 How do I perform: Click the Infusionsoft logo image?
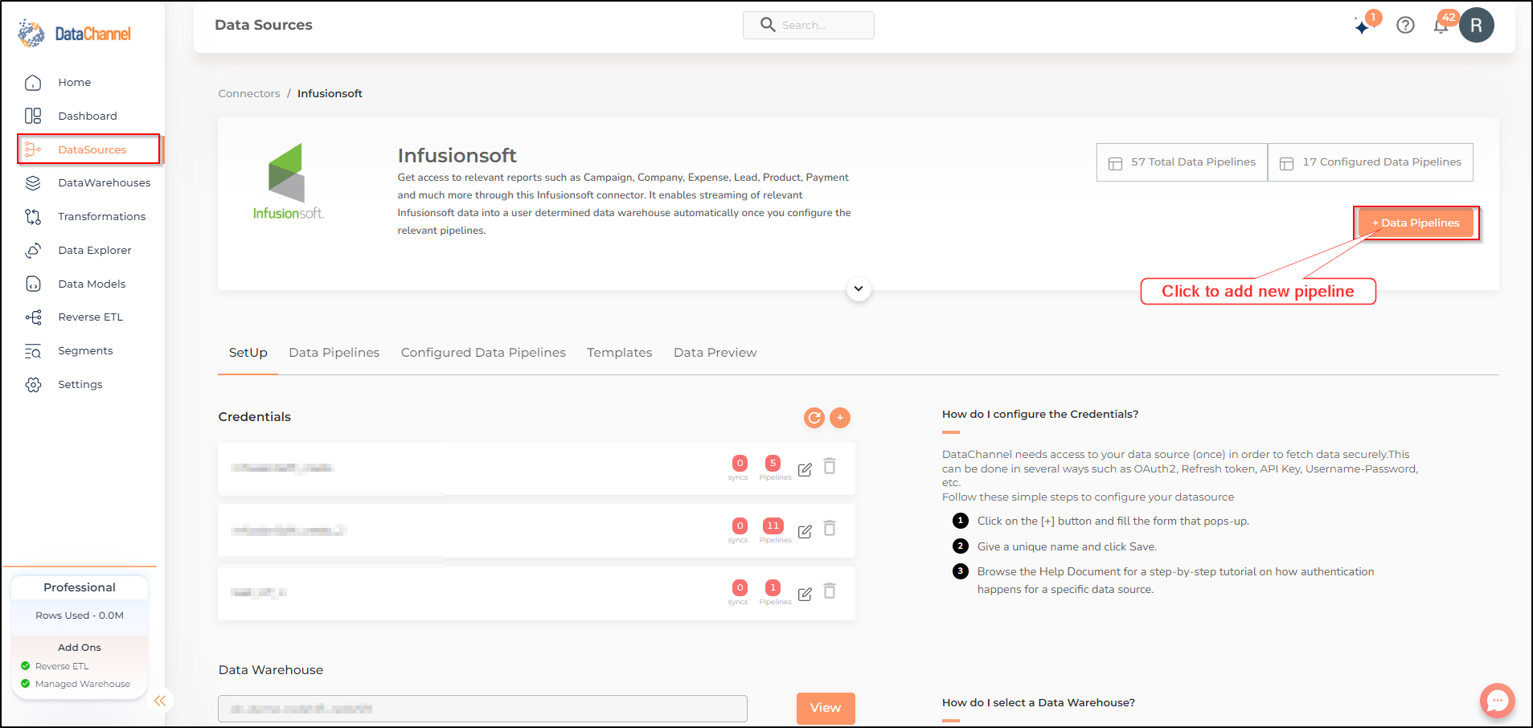pos(288,182)
